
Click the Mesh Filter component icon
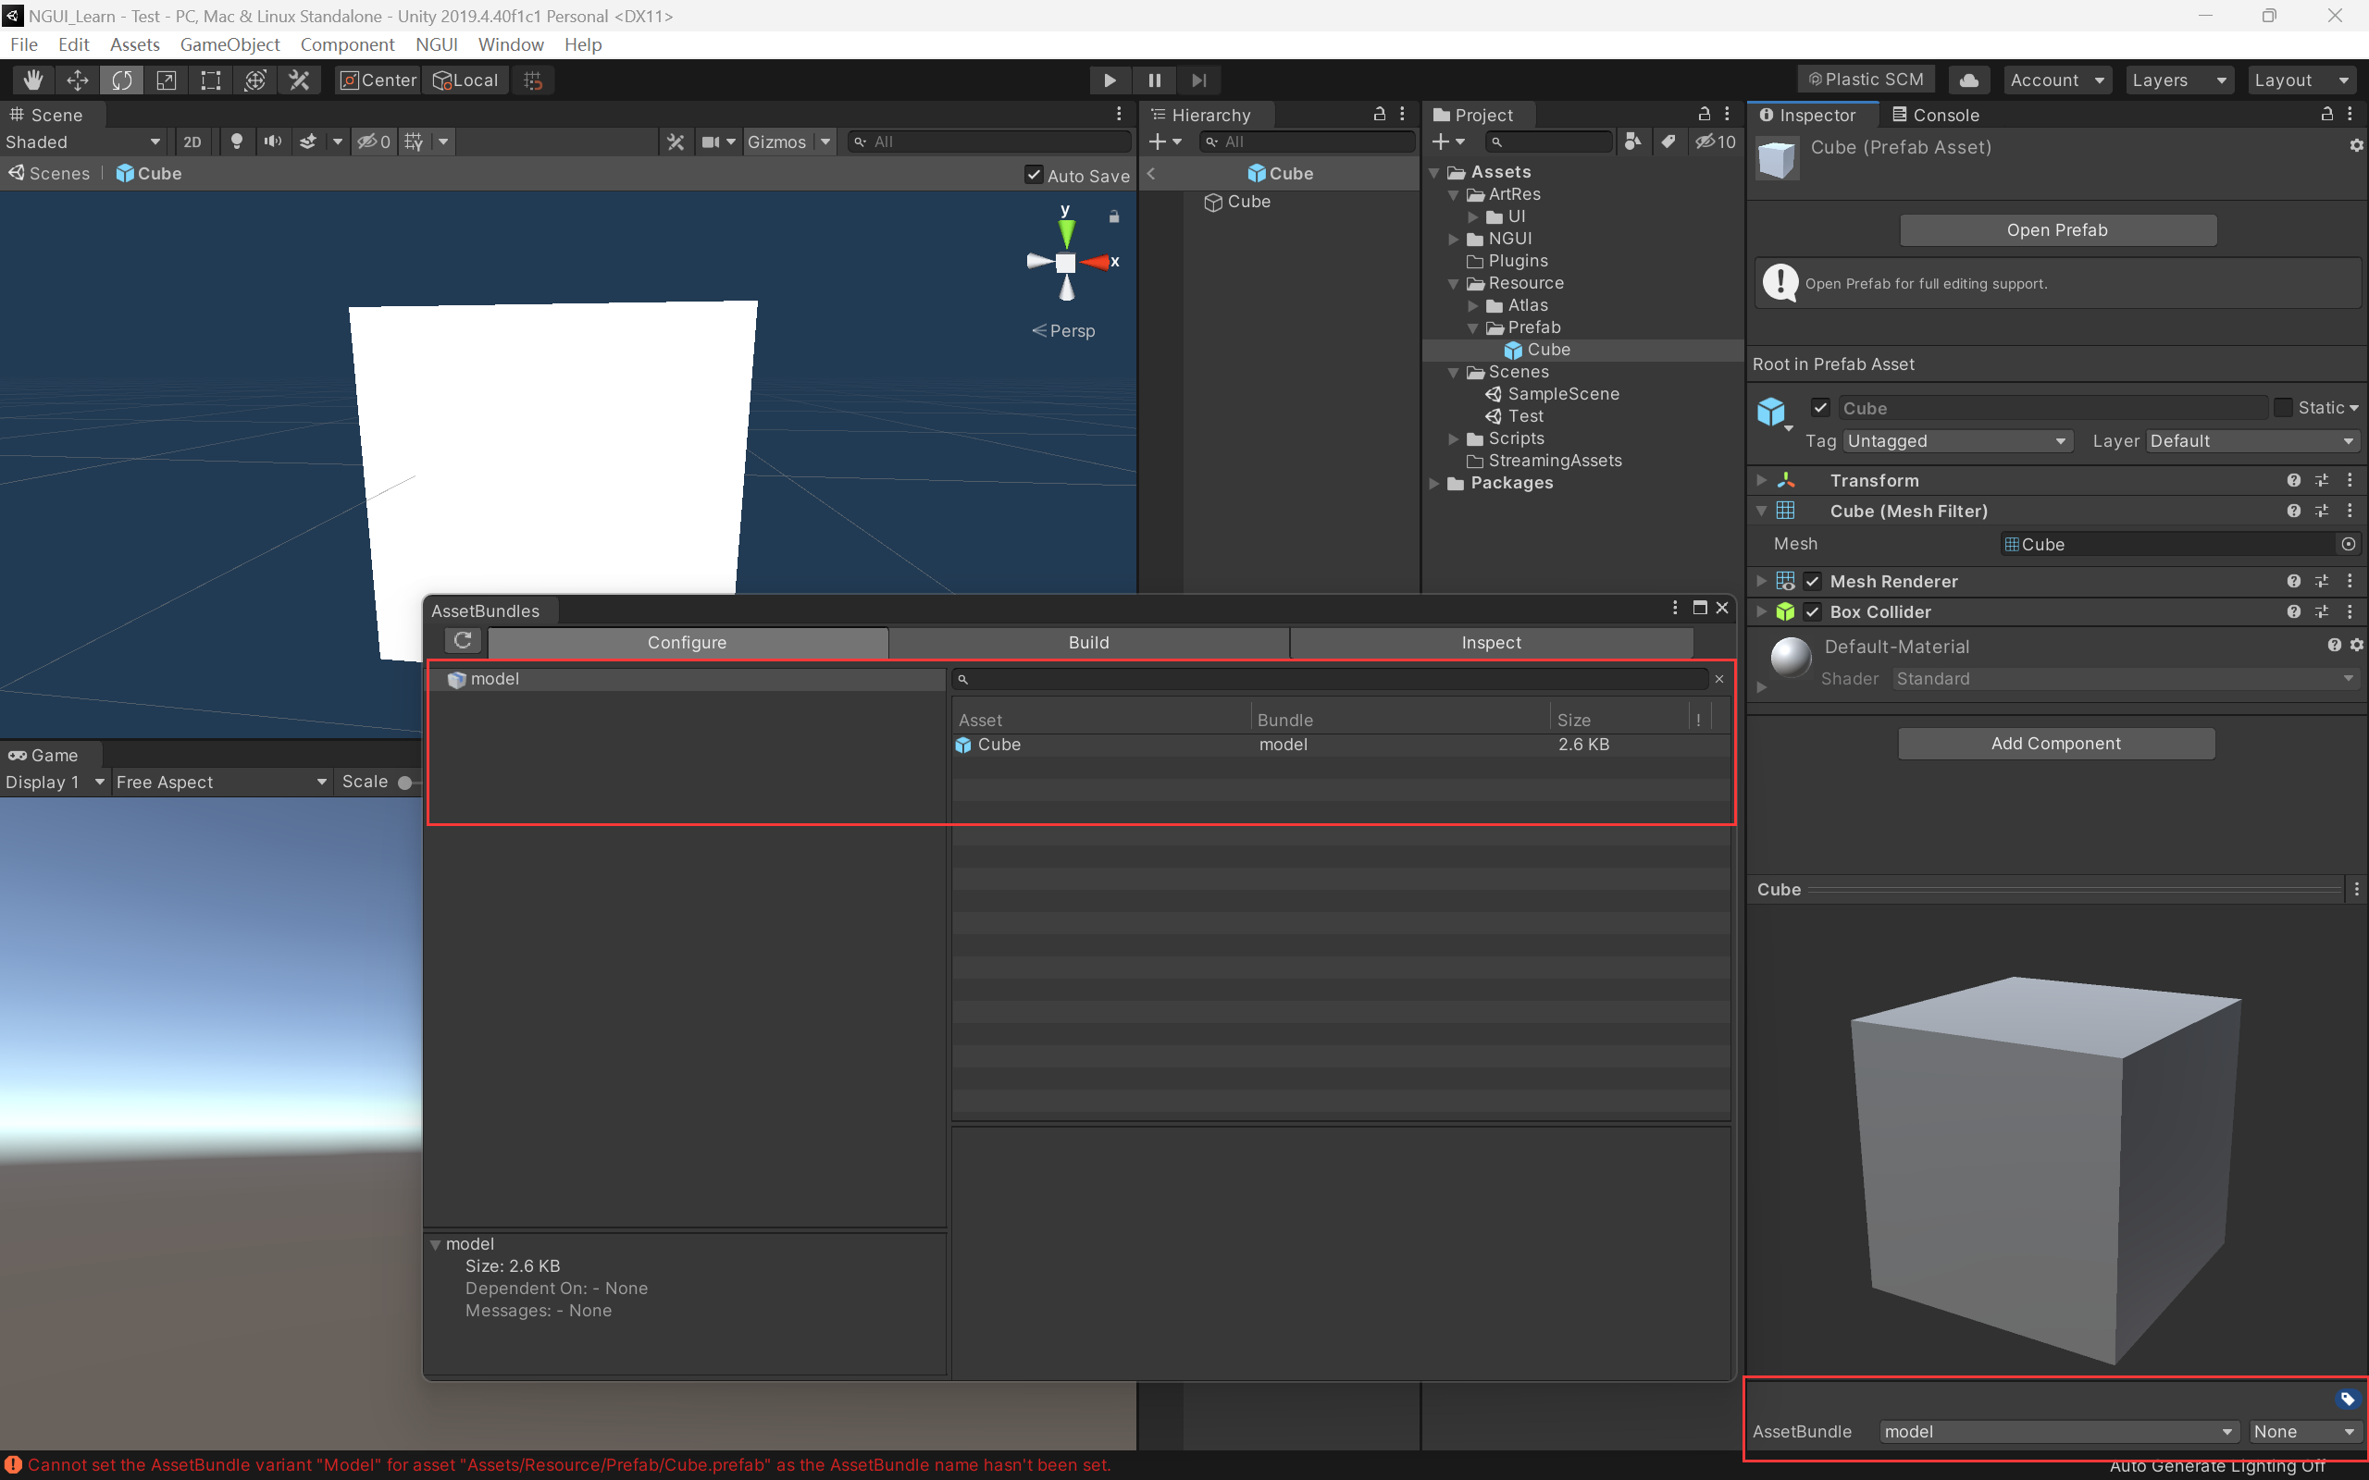click(x=1784, y=512)
